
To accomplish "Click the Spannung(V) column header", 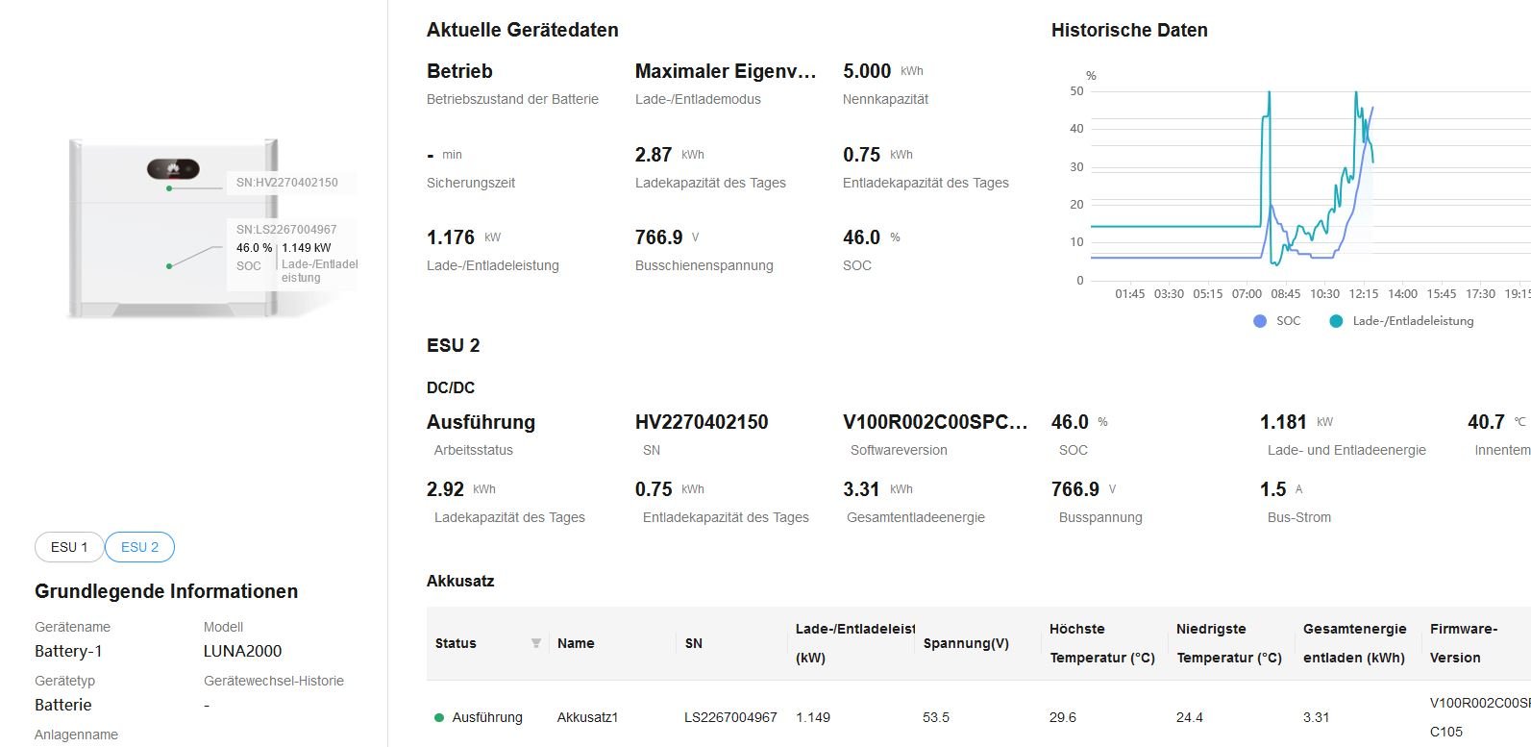I will click(966, 643).
